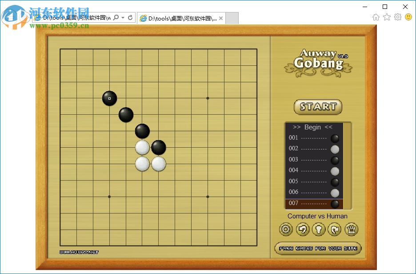
Task: Undo the last move with the back-arrow icon
Action: 302,229
